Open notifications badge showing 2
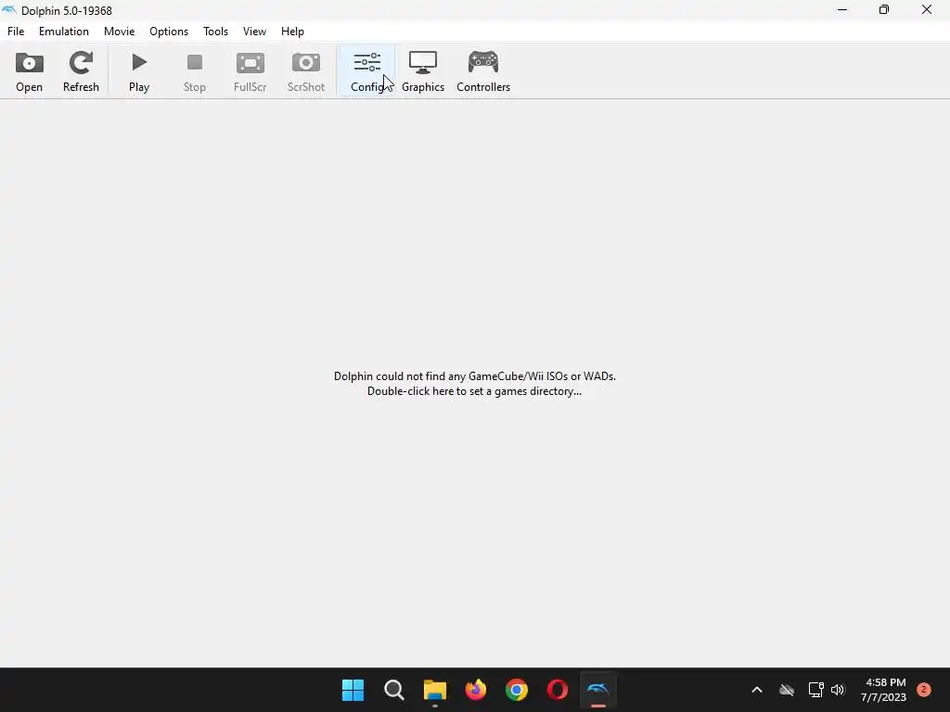950x712 pixels. (x=923, y=690)
